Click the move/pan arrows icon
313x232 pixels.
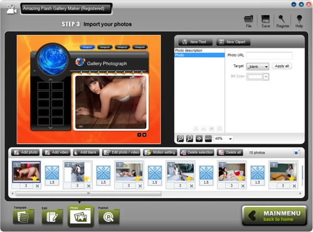pyautogui.click(x=199, y=139)
